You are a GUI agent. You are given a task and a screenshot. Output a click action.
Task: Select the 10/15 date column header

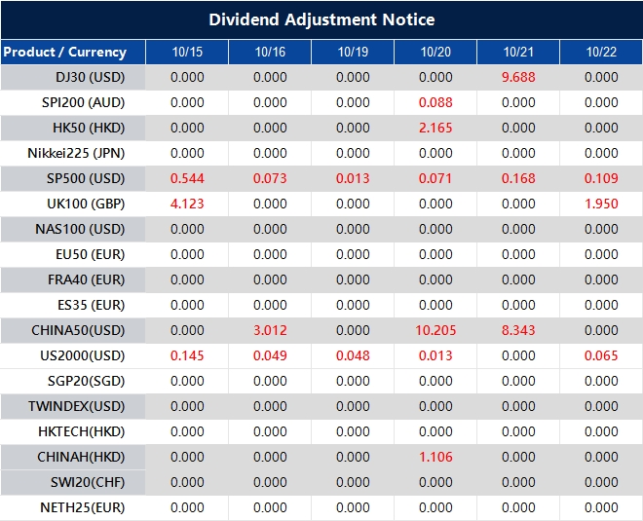click(x=187, y=52)
